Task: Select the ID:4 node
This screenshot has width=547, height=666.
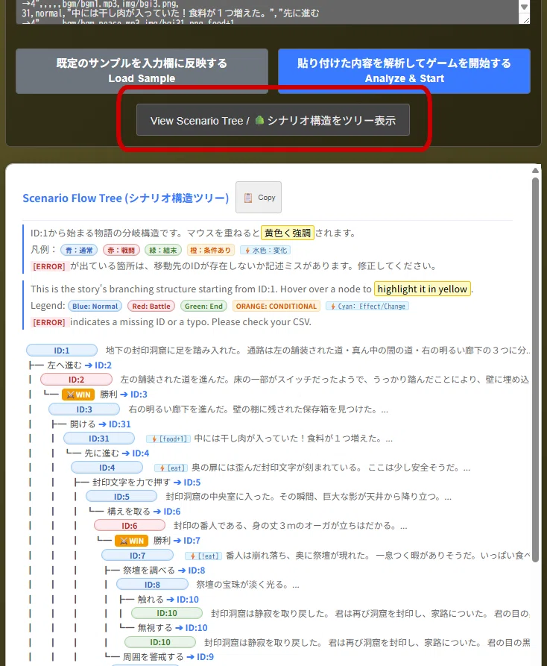Action: (x=107, y=468)
